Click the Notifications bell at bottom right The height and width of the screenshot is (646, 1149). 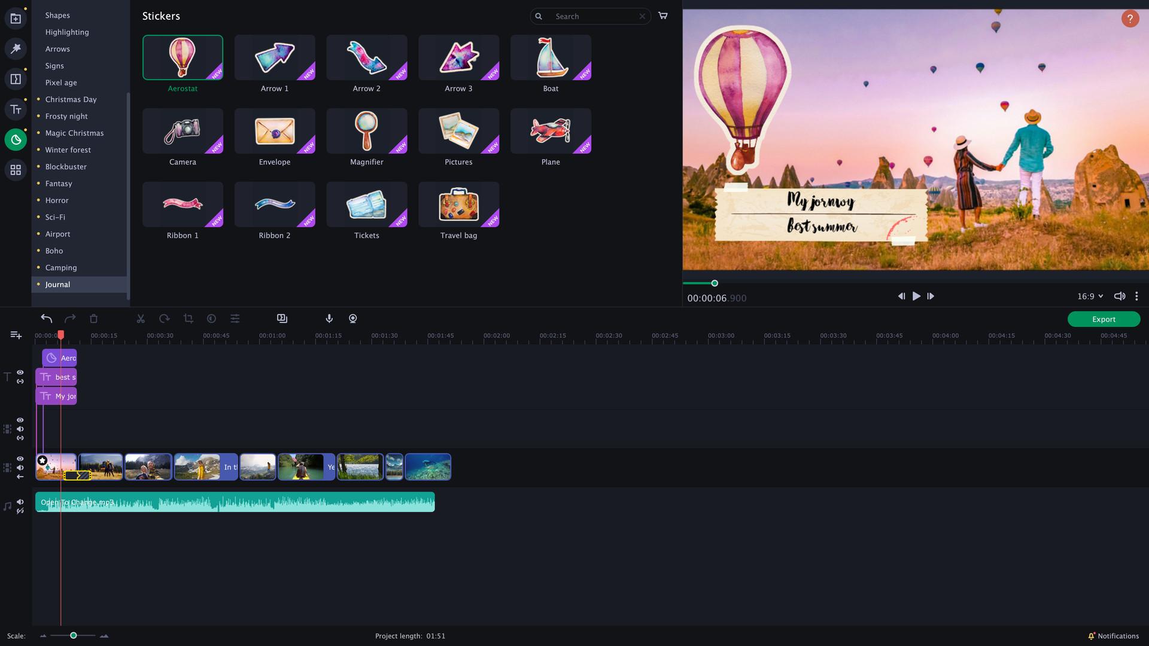[x=1092, y=636]
